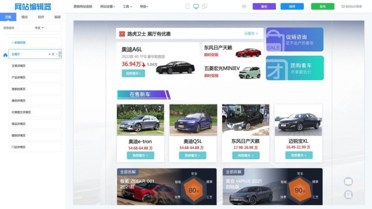Screen dimensions: 372x209
Task: Expand the 工具 dropdown menu
Action: click(x=127, y=6)
